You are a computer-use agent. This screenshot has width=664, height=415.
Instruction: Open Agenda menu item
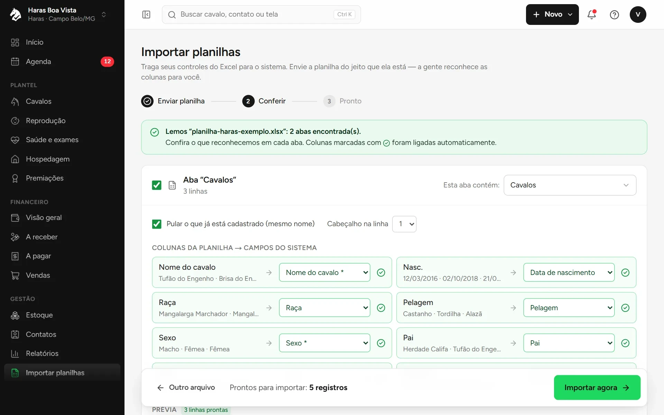[62, 62]
